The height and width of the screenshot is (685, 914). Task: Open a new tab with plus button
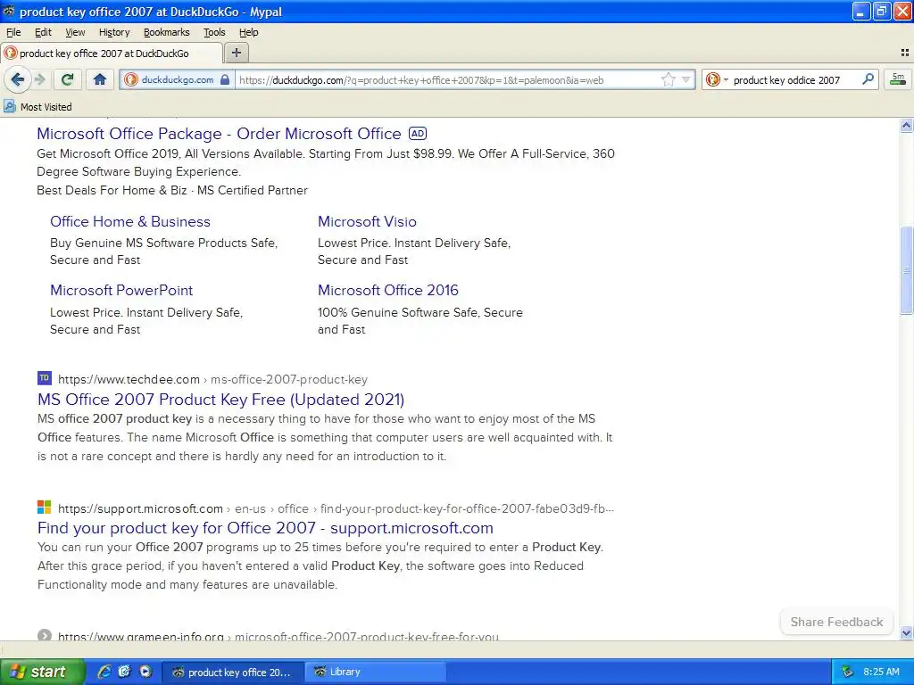pos(236,53)
